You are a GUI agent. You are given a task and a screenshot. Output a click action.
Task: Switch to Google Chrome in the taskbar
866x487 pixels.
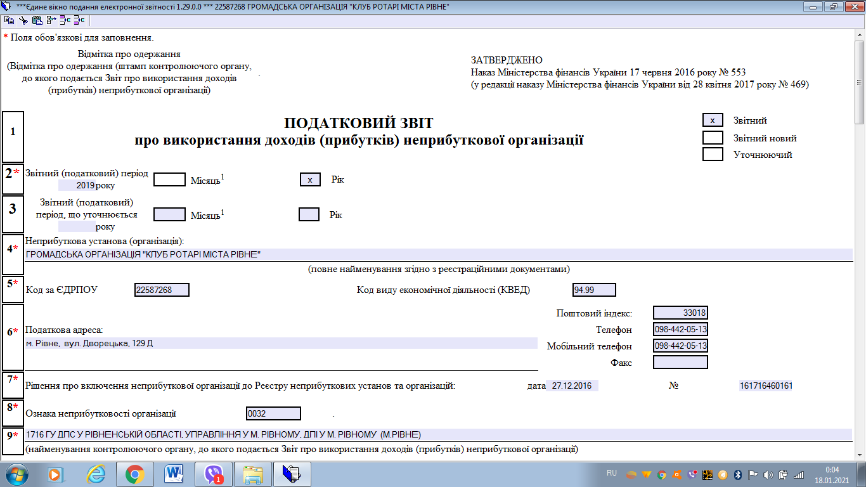pyautogui.click(x=134, y=474)
